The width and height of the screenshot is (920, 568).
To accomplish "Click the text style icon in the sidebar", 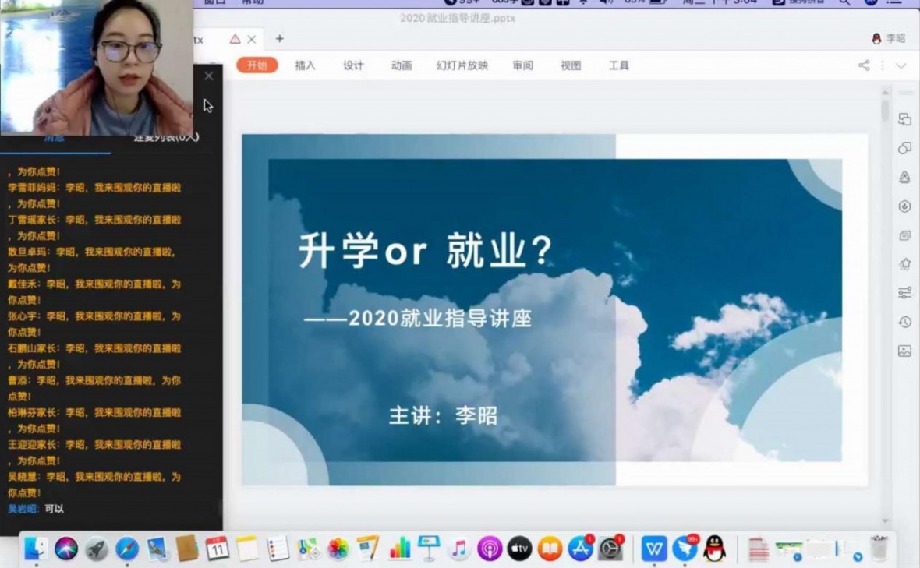I will tap(904, 177).
